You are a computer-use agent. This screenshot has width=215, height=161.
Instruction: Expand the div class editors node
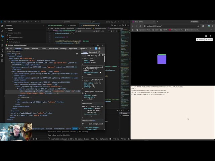click(16, 102)
